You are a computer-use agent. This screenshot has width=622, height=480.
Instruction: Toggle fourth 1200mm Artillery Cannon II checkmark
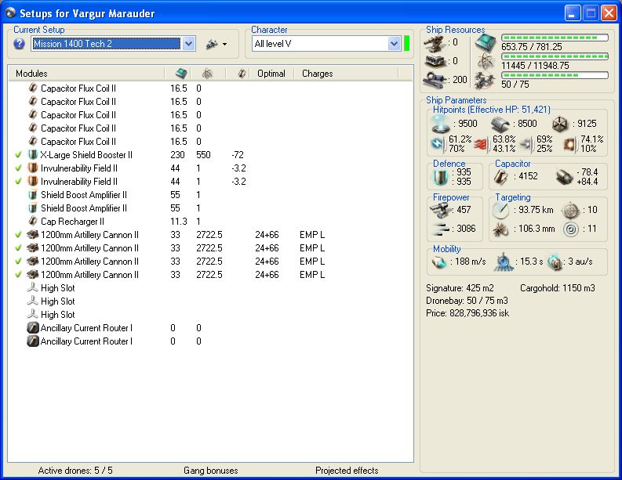(x=18, y=275)
